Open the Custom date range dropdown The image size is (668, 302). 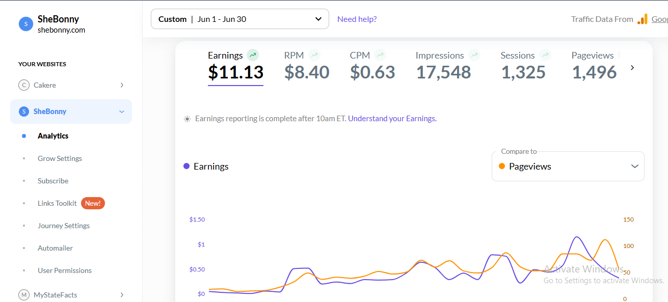pos(240,19)
